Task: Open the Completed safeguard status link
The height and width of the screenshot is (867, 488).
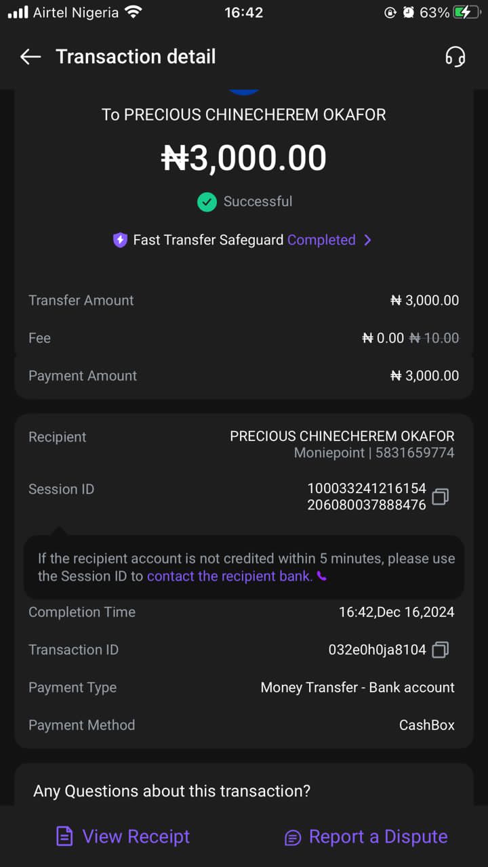Action: [x=321, y=240]
